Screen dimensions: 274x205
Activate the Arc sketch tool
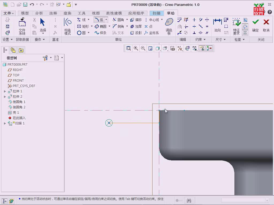tap(99, 20)
